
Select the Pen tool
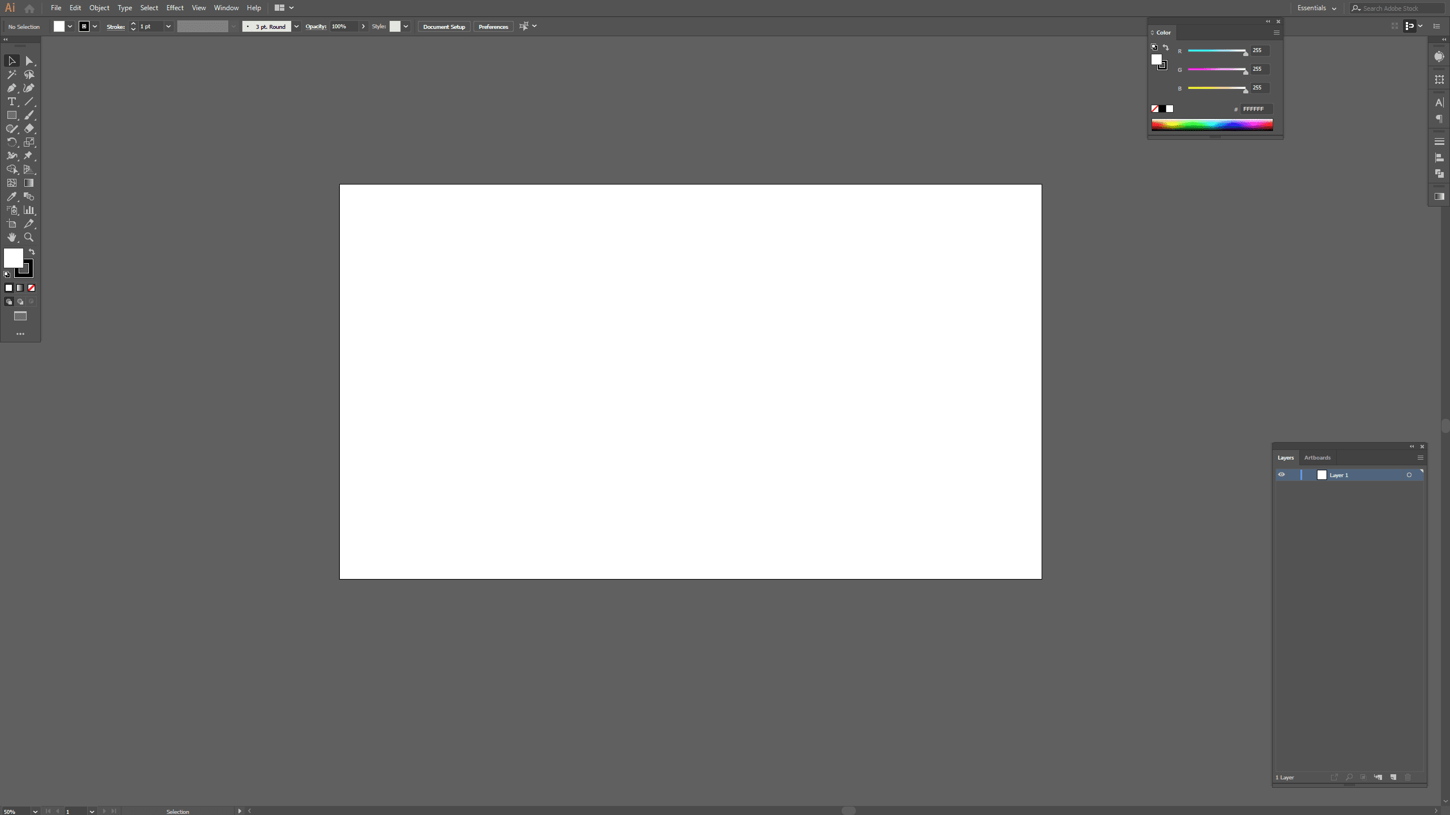[12, 88]
